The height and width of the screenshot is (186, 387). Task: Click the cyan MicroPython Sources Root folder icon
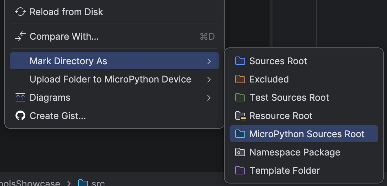(x=240, y=134)
